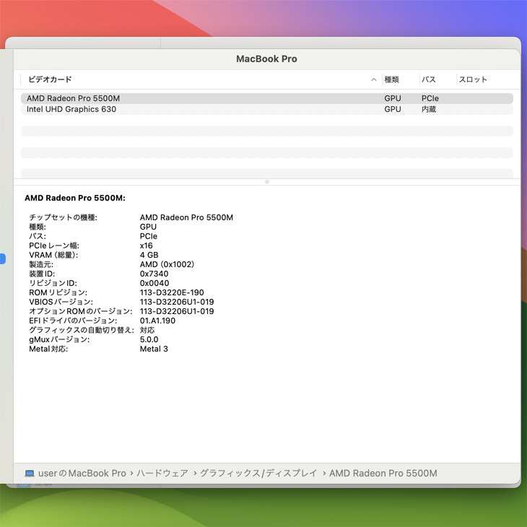Open ハードウェア in the path bar
This screenshot has width=527, height=527.
pos(162,474)
